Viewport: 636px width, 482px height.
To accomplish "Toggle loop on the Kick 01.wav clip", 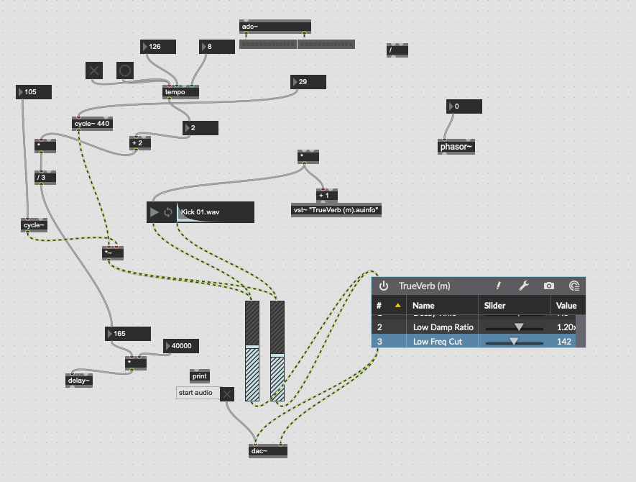I will click(x=168, y=212).
